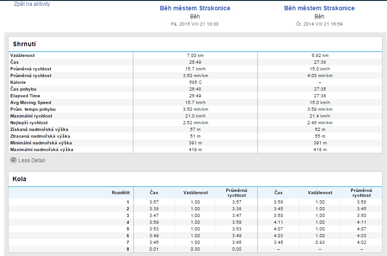Click the 3:38 time in lap 2

pos(154,209)
